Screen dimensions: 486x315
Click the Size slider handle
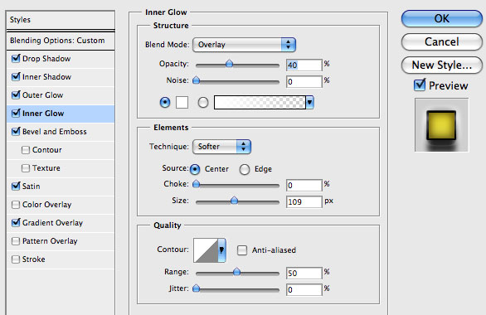pos(235,201)
